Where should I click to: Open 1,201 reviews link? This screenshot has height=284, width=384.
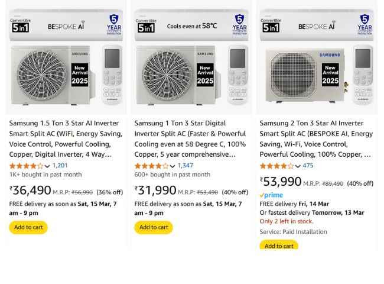coord(60,166)
